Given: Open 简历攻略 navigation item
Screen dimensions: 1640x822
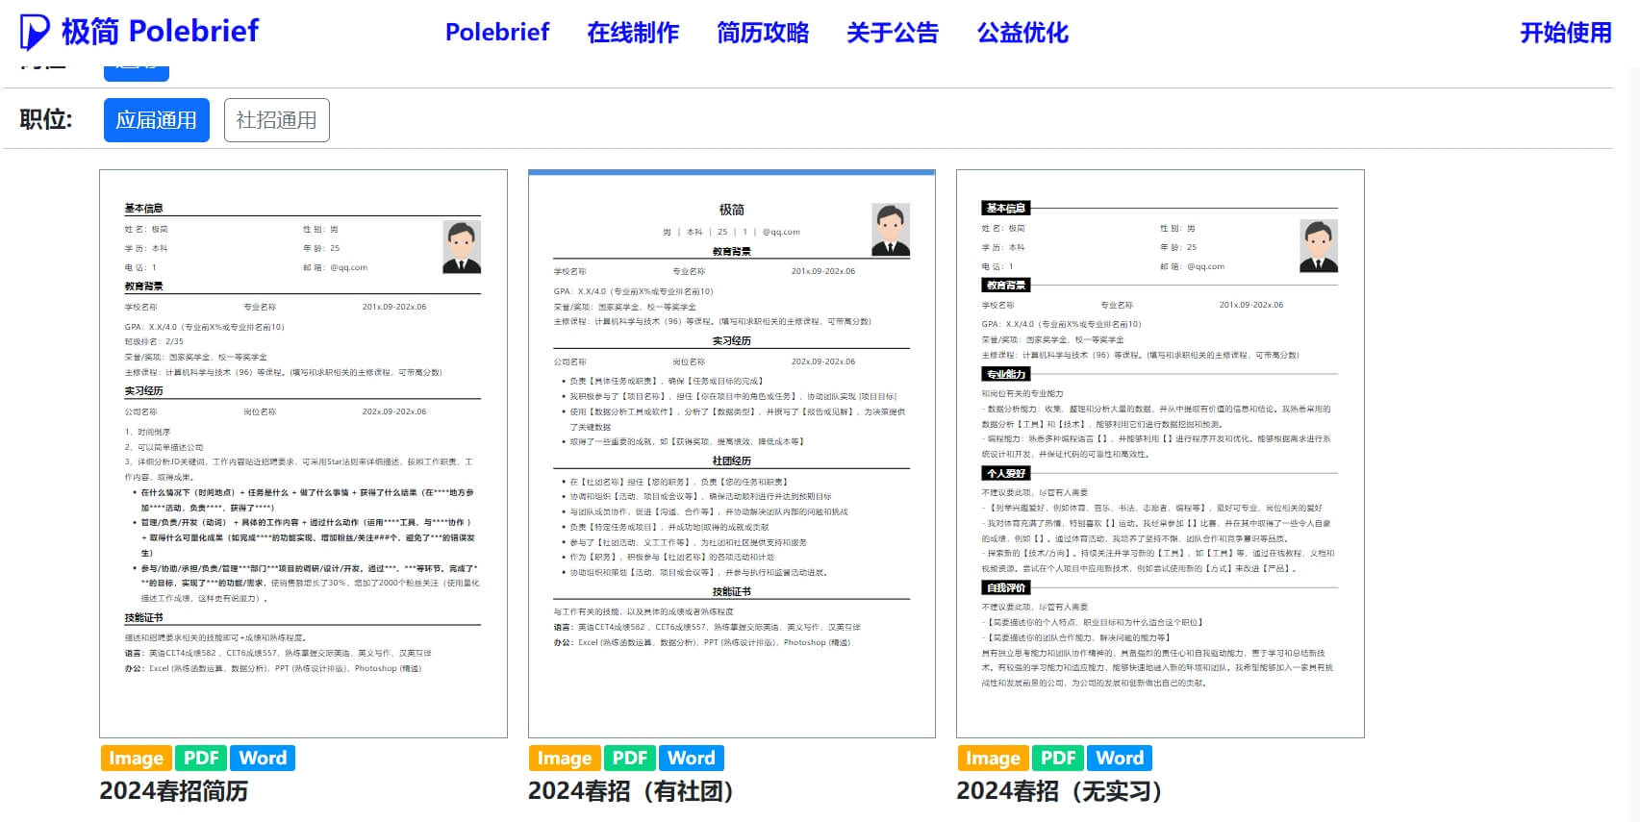Looking at the screenshot, I should pyautogui.click(x=763, y=33).
